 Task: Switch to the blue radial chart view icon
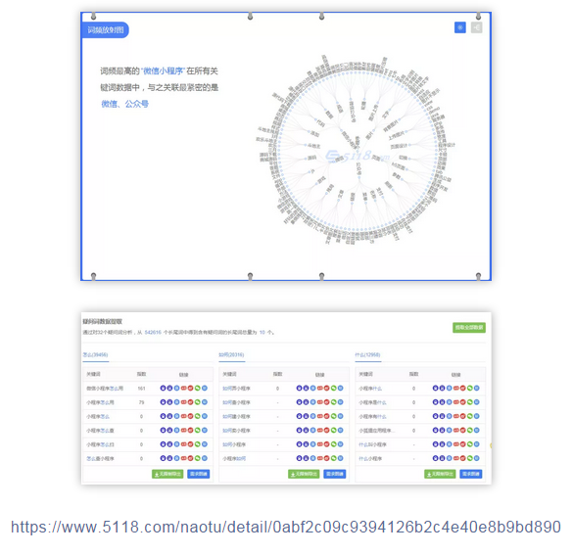click(x=459, y=27)
